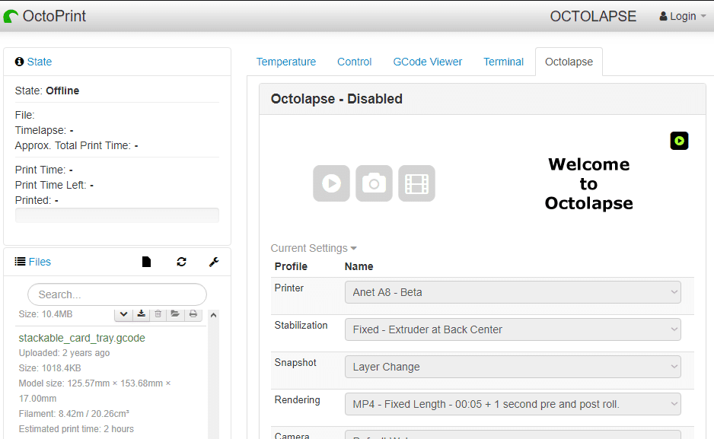The width and height of the screenshot is (714, 439).
Task: Open the OCTOLAPSE navbar link
Action: pyautogui.click(x=593, y=17)
